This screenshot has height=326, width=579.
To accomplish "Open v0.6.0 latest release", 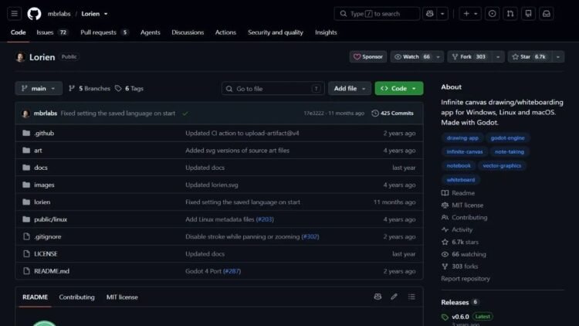I will pyautogui.click(x=460, y=317).
